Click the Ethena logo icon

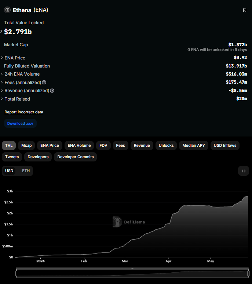pyautogui.click(x=7, y=10)
